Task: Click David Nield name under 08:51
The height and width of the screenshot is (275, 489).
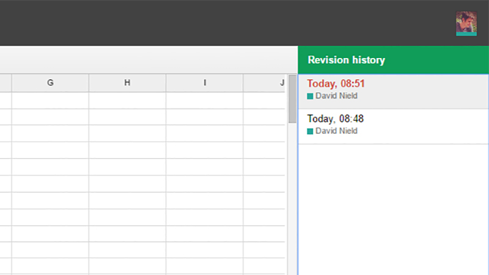Action: pyautogui.click(x=336, y=96)
